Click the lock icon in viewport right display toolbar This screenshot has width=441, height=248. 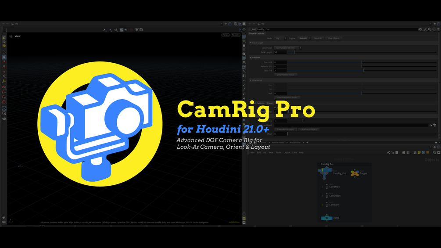[x=244, y=45]
